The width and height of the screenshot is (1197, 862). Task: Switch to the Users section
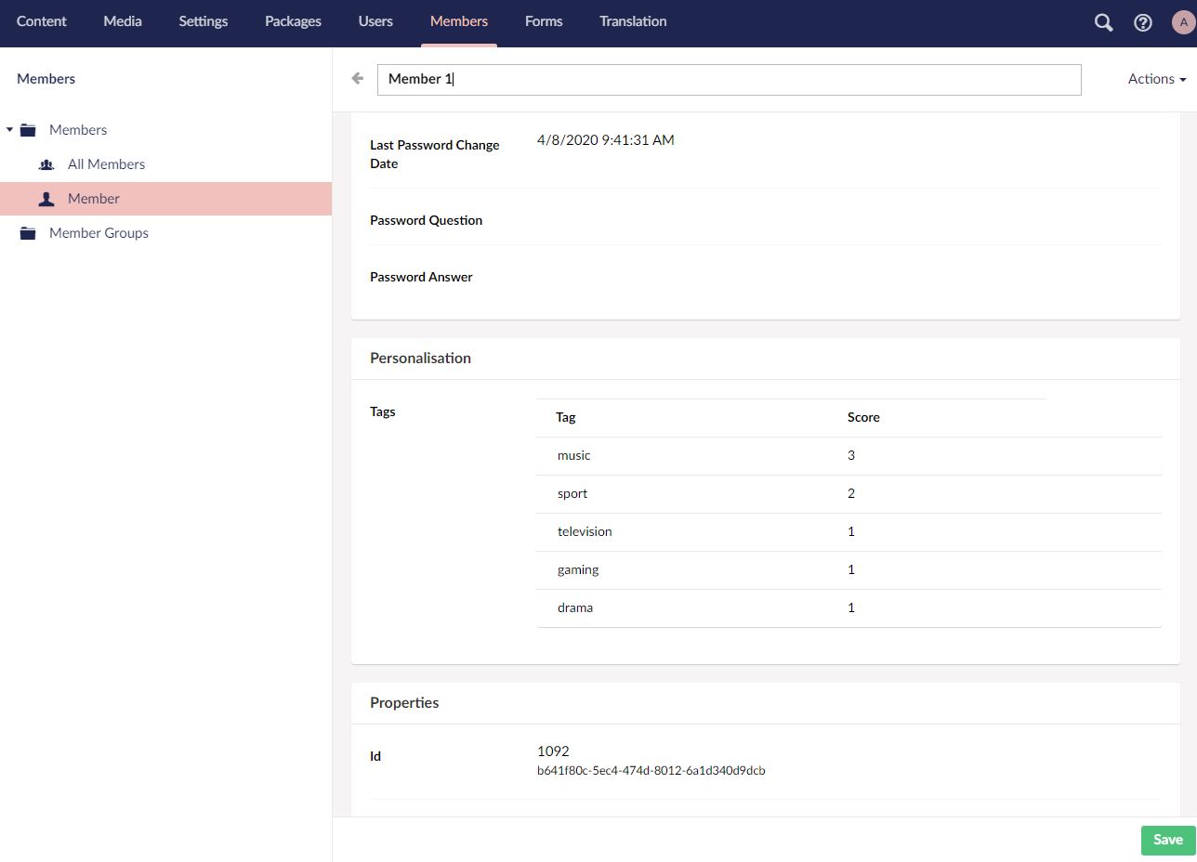pyautogui.click(x=375, y=21)
